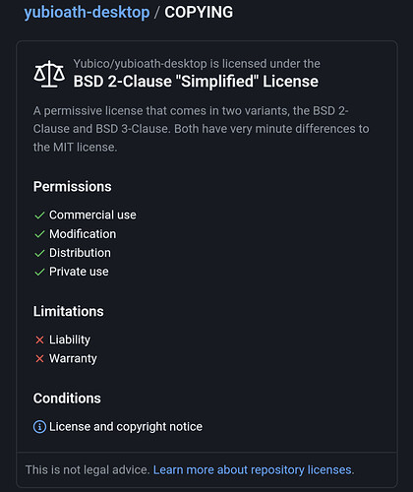Click the Distribution permission text
The width and height of the screenshot is (413, 492).
point(80,253)
